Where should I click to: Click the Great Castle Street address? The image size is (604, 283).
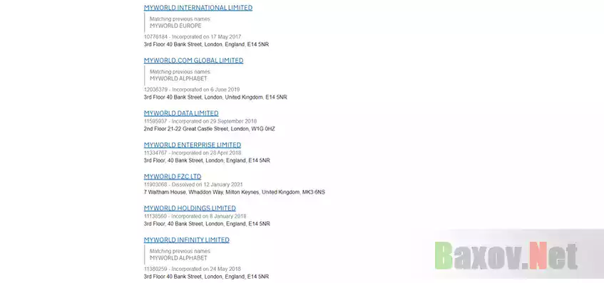209,129
